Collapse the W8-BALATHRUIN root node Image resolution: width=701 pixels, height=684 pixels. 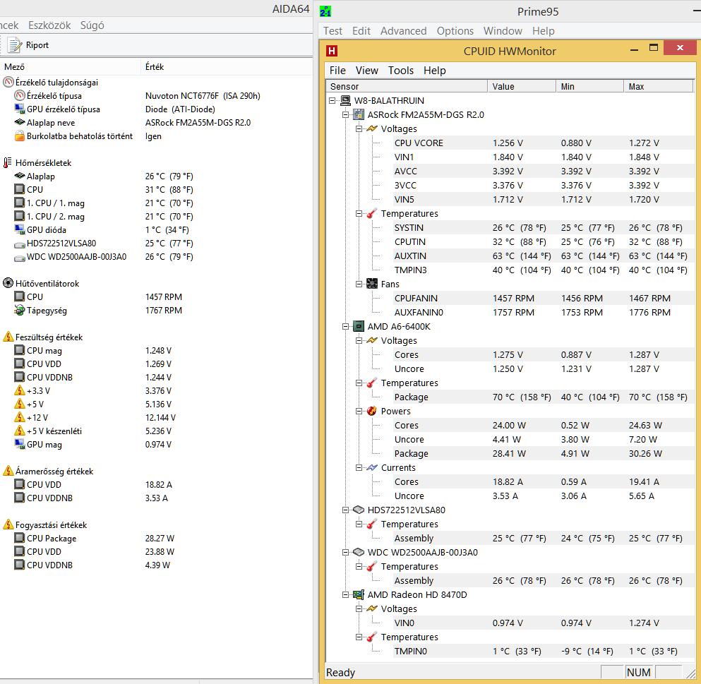[332, 100]
